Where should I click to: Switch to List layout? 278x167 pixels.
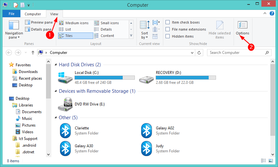click(65, 29)
